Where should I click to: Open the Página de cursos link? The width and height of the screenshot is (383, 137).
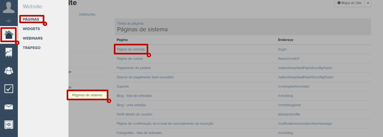point(130,58)
